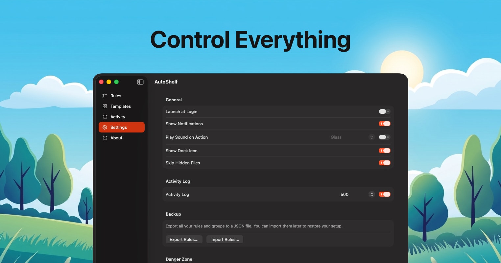Close the AutoShelf window
The height and width of the screenshot is (263, 501).
point(101,82)
